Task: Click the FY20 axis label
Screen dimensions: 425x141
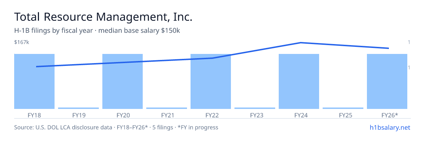Action: [123, 115]
